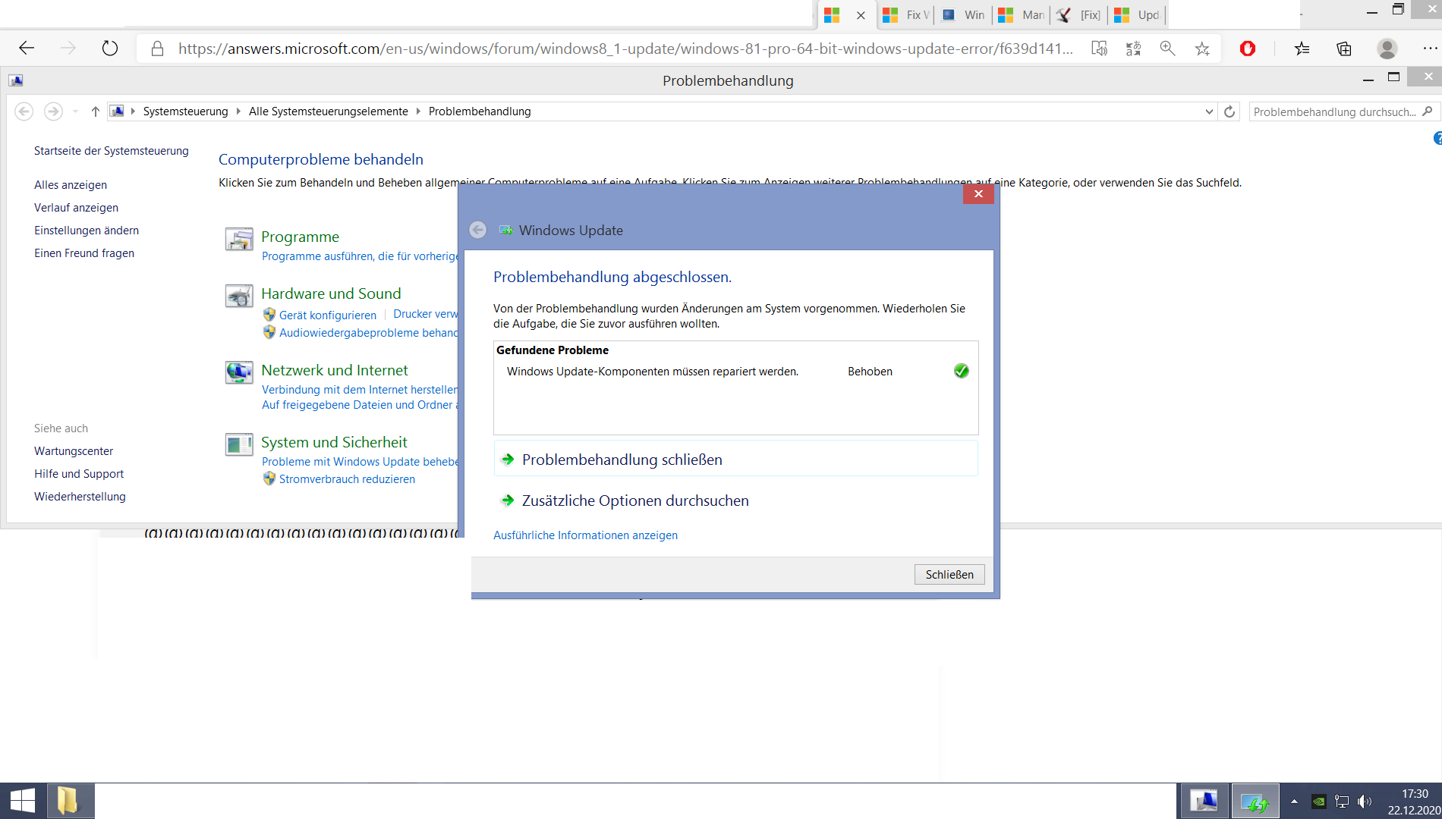This screenshot has width=1442, height=819.
Task: Click the Systemsteuerung breadcrumb
Action: point(185,111)
